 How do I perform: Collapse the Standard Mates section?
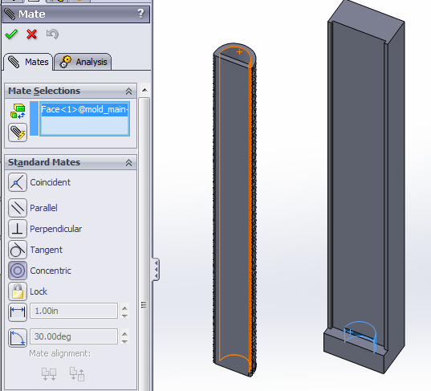pos(128,162)
